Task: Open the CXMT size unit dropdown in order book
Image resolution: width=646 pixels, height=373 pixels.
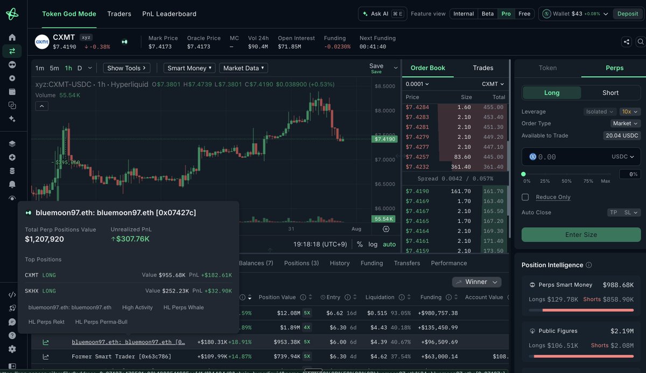Action: click(x=493, y=84)
